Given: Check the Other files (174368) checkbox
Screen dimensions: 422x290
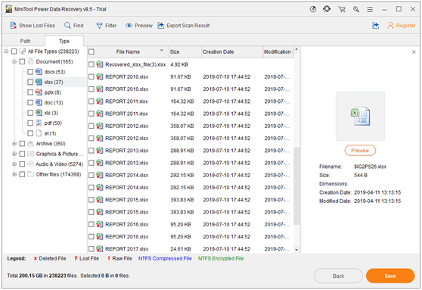Looking at the screenshot, I should (x=23, y=174).
